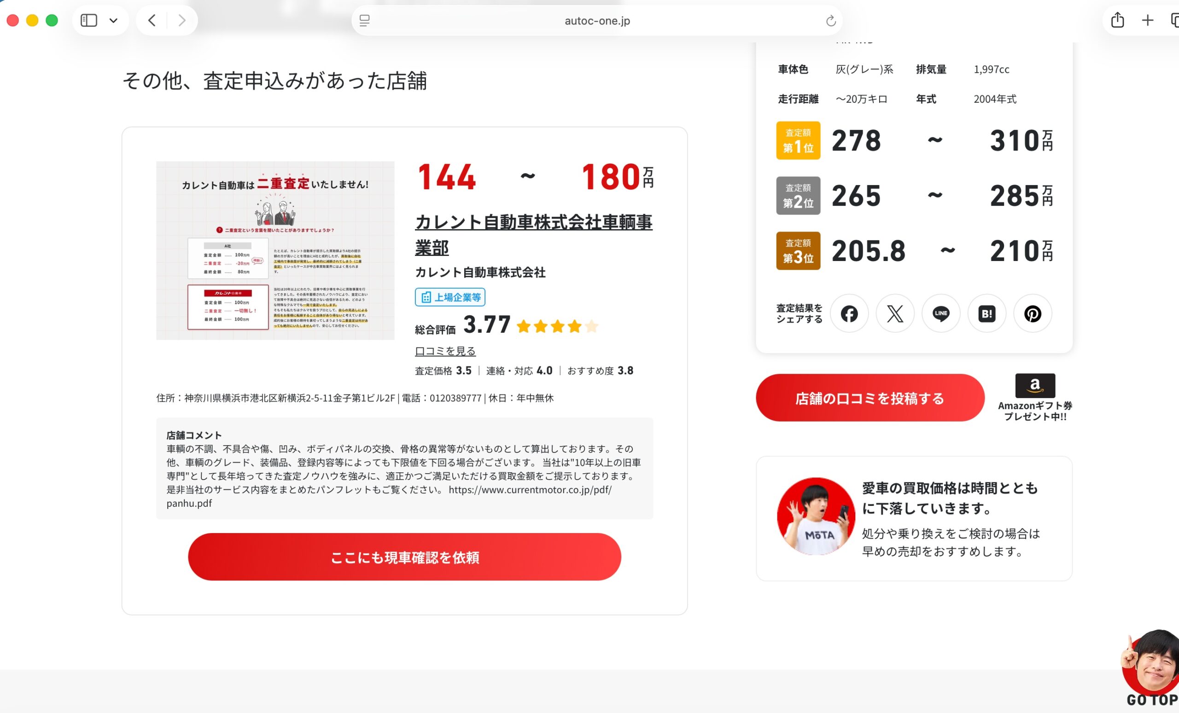Share results on Facebook
1179x713 pixels.
849,314
